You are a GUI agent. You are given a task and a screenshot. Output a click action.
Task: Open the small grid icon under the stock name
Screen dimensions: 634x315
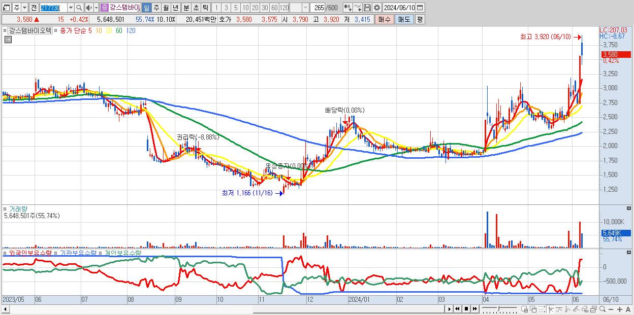tap(8, 40)
